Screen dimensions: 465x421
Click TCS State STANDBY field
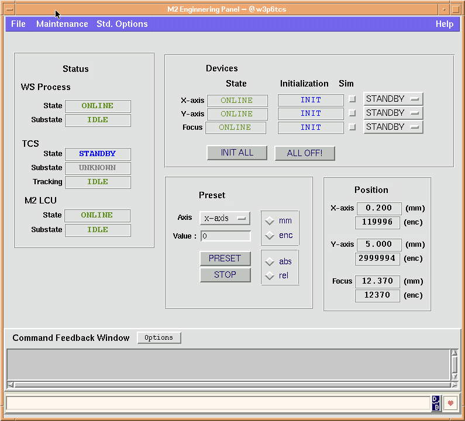[x=98, y=154]
